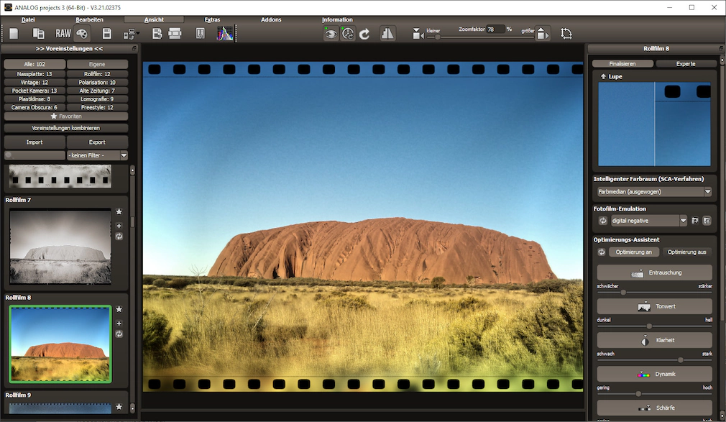Toggle the real-time preview eye icon
The height and width of the screenshot is (422, 726).
click(x=331, y=34)
